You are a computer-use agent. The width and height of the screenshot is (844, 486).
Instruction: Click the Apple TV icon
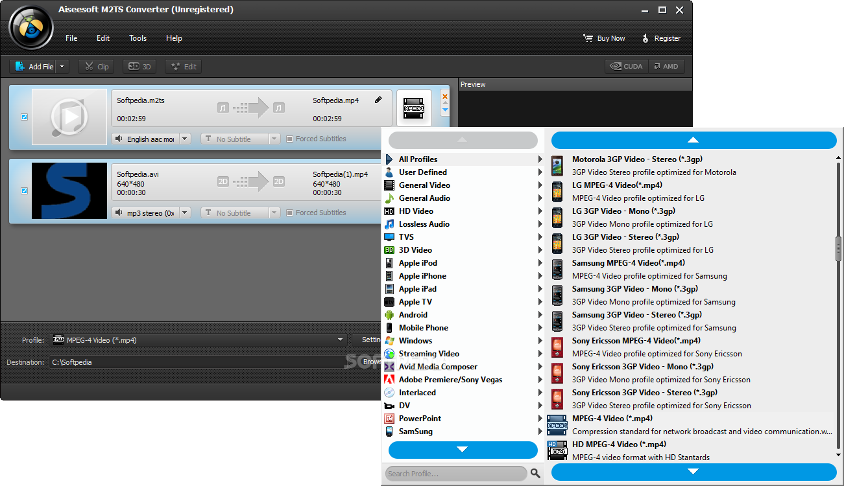point(389,302)
